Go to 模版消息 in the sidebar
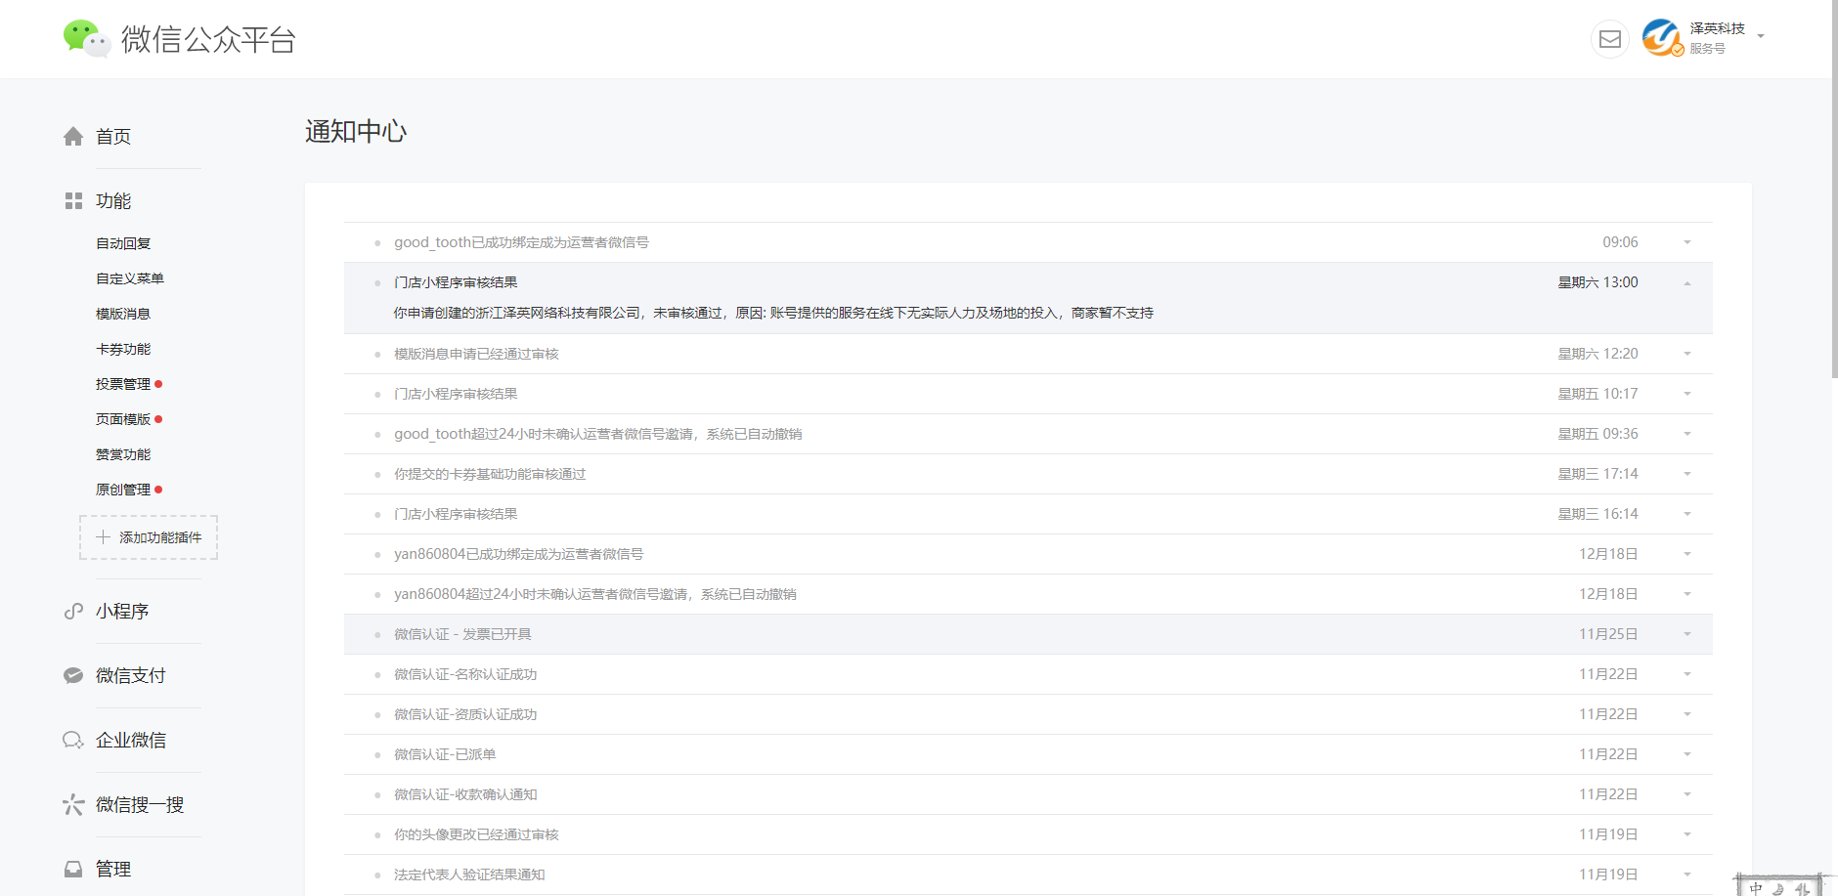 123,314
